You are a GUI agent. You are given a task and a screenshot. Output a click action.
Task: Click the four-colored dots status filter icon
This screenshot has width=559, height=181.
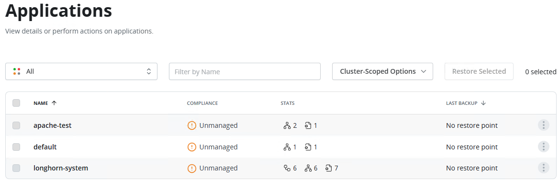pyautogui.click(x=16, y=71)
